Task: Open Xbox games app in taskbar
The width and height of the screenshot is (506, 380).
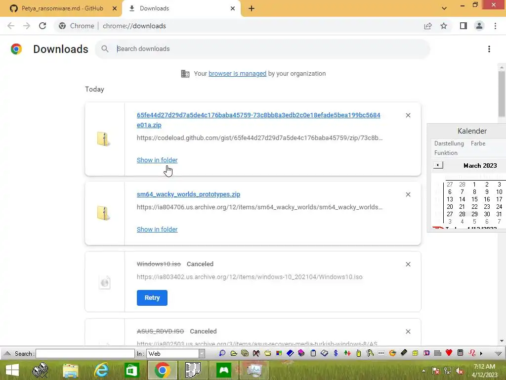Action: 223,370
